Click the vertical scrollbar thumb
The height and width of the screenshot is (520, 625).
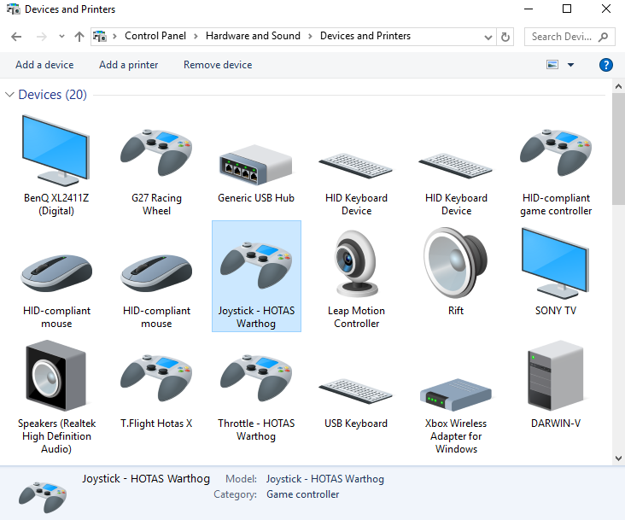click(x=618, y=149)
